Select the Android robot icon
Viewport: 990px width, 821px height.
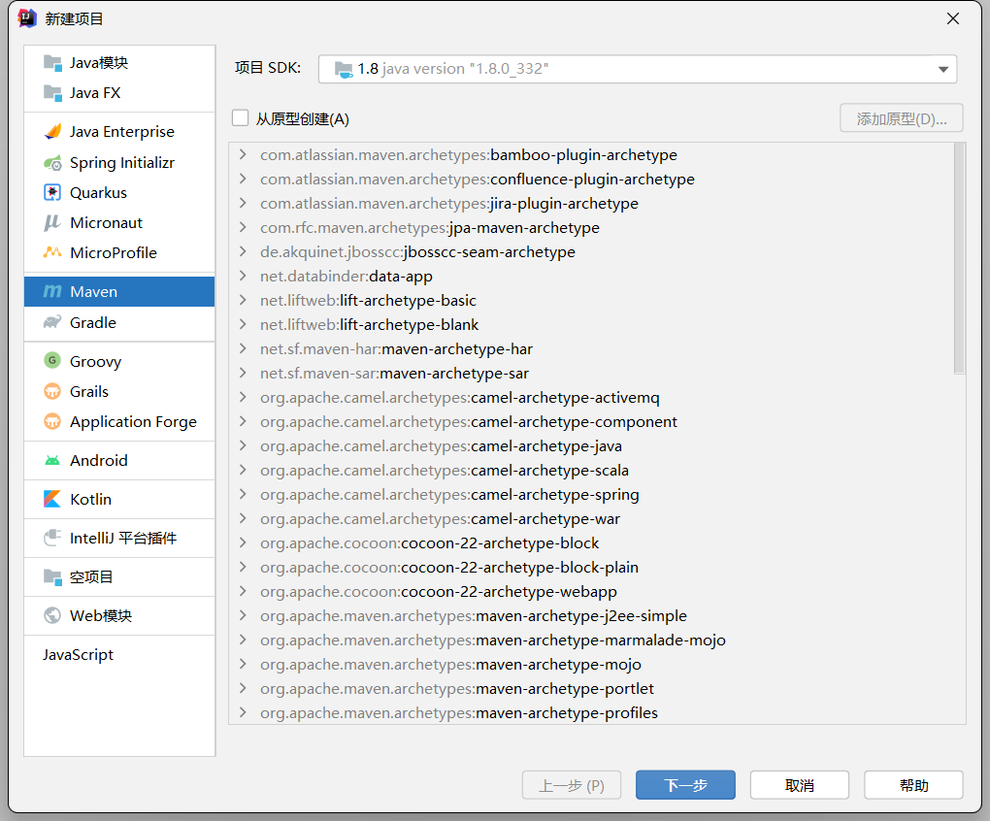pos(52,461)
